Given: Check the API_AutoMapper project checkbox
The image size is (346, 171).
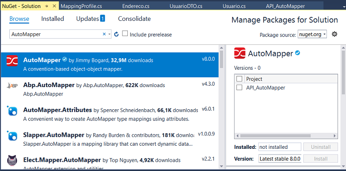Looking at the screenshot, I should point(239,87).
